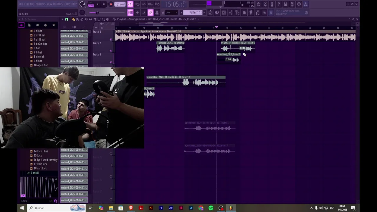The width and height of the screenshot is (377, 212).
Task: Toggle wait for input before recording
Action: click(x=137, y=4)
